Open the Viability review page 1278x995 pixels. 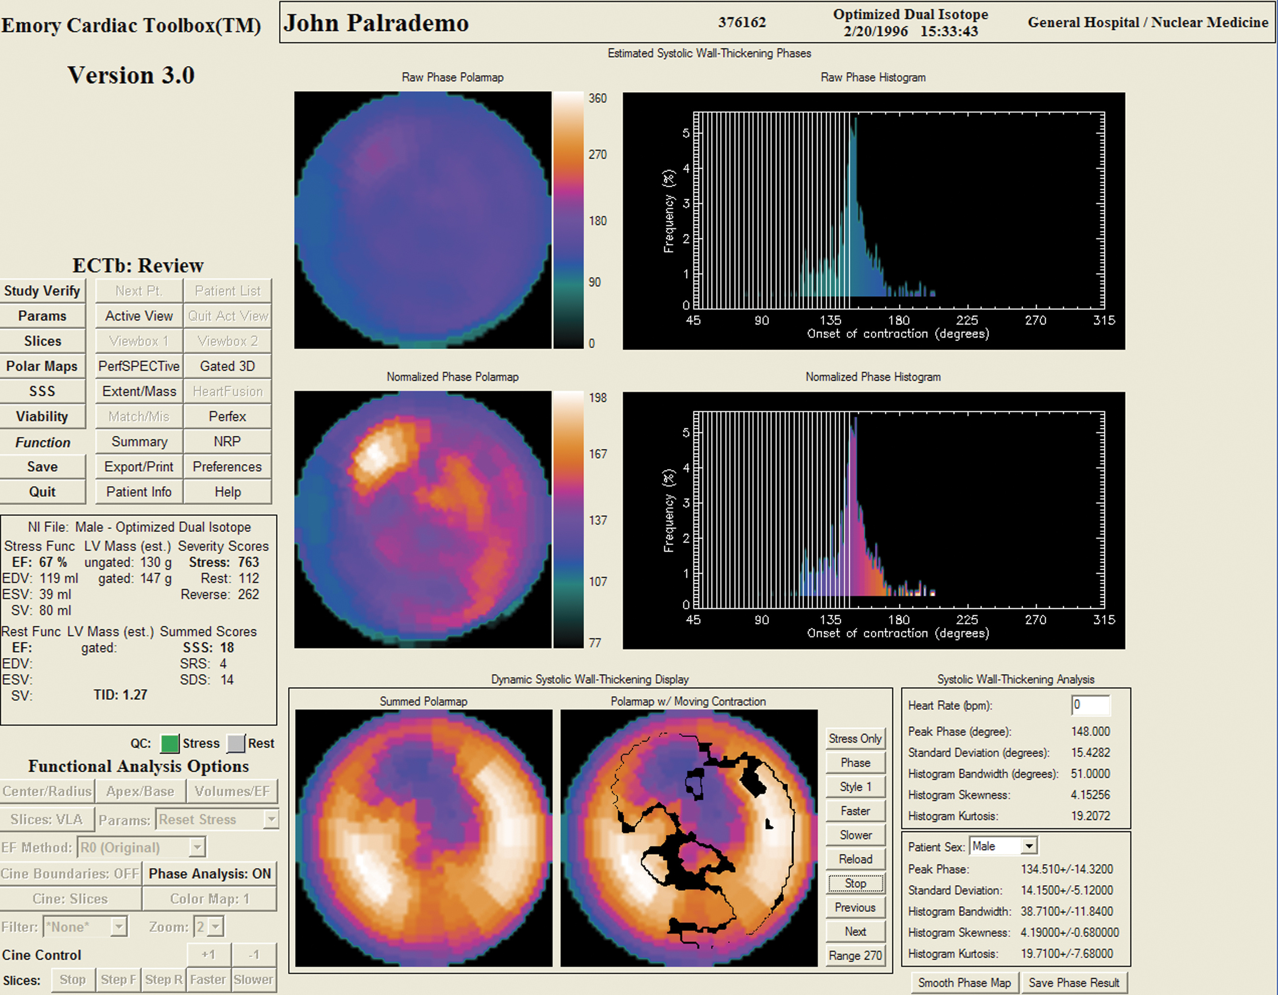pos(42,417)
